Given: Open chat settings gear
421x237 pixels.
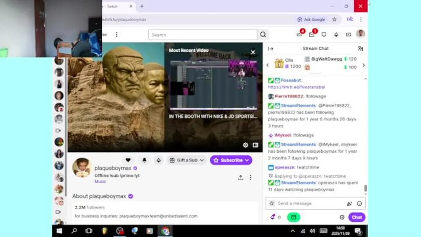Looking at the screenshot, I should click(342, 217).
